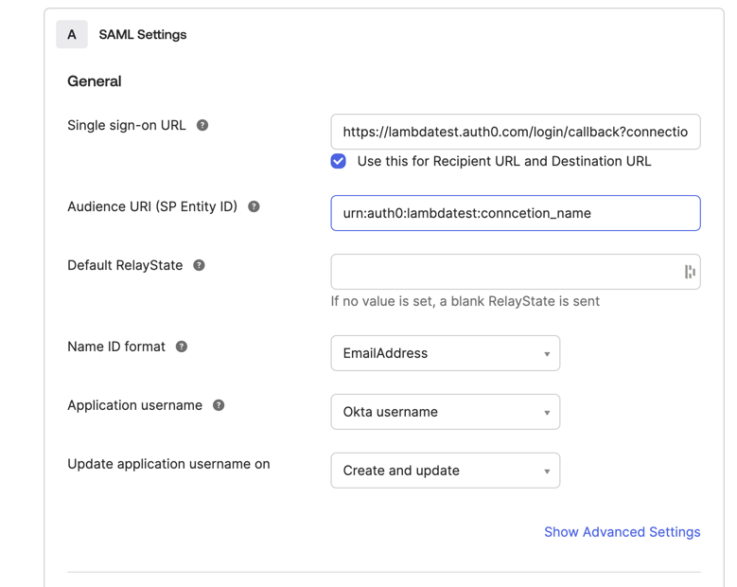
Task: Expand the Application username dropdown showing Okta username
Action: pyautogui.click(x=445, y=412)
